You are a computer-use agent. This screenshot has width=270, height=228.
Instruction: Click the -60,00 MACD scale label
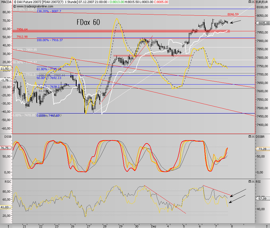click(x=6, y=128)
